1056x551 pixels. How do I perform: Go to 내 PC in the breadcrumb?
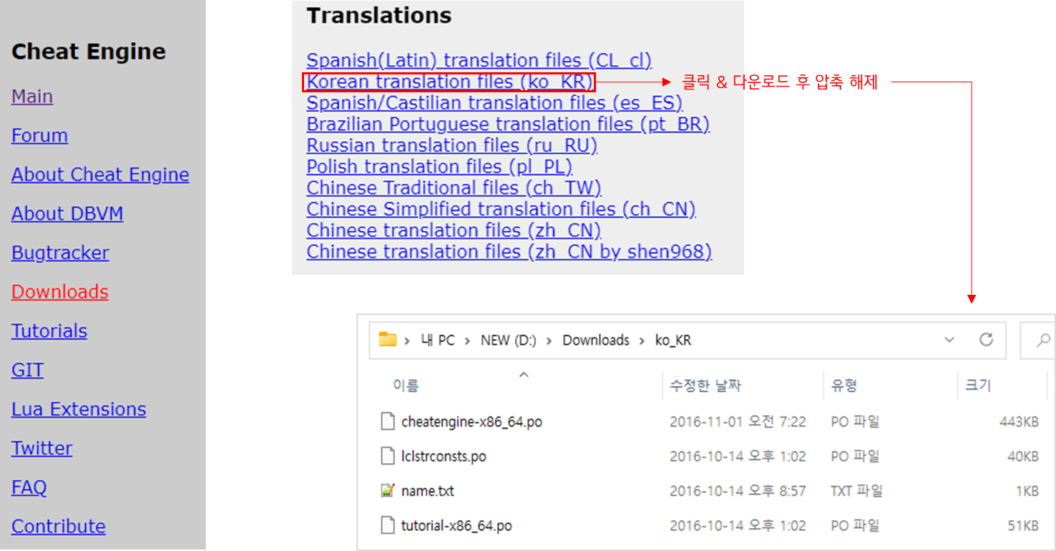click(437, 341)
